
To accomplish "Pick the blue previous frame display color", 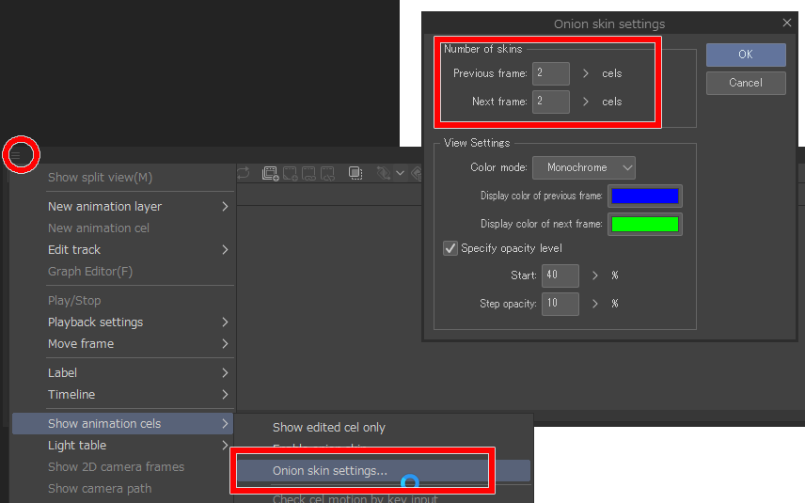I will (645, 196).
